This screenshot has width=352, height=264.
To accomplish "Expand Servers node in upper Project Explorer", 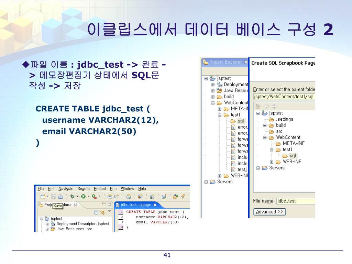I will [206, 182].
